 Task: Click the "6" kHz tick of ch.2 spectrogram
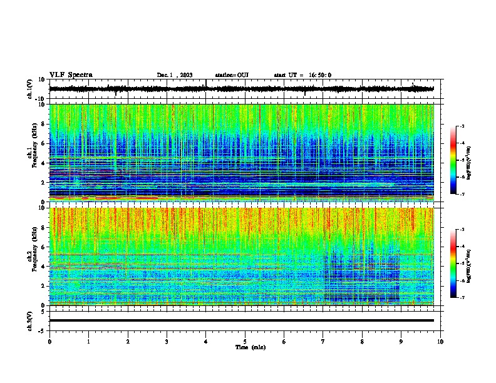44,247
